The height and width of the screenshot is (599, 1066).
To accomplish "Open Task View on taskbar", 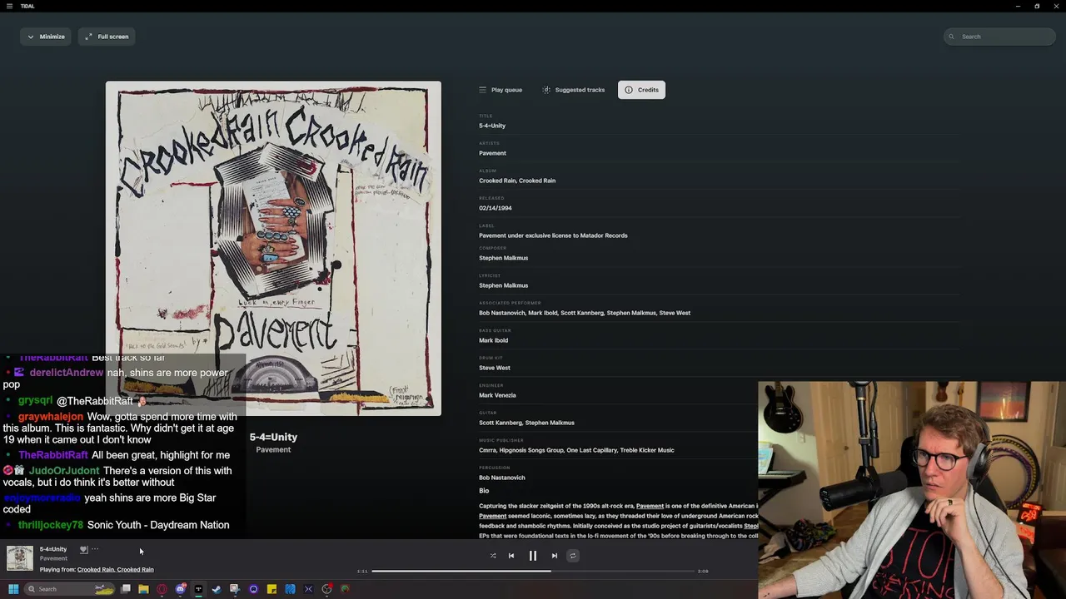I will click(126, 589).
